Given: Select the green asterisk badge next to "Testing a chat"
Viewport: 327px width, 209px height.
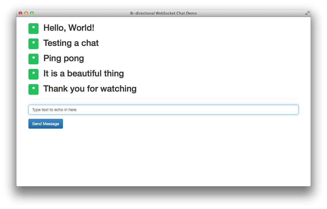Looking at the screenshot, I should click(x=33, y=44).
